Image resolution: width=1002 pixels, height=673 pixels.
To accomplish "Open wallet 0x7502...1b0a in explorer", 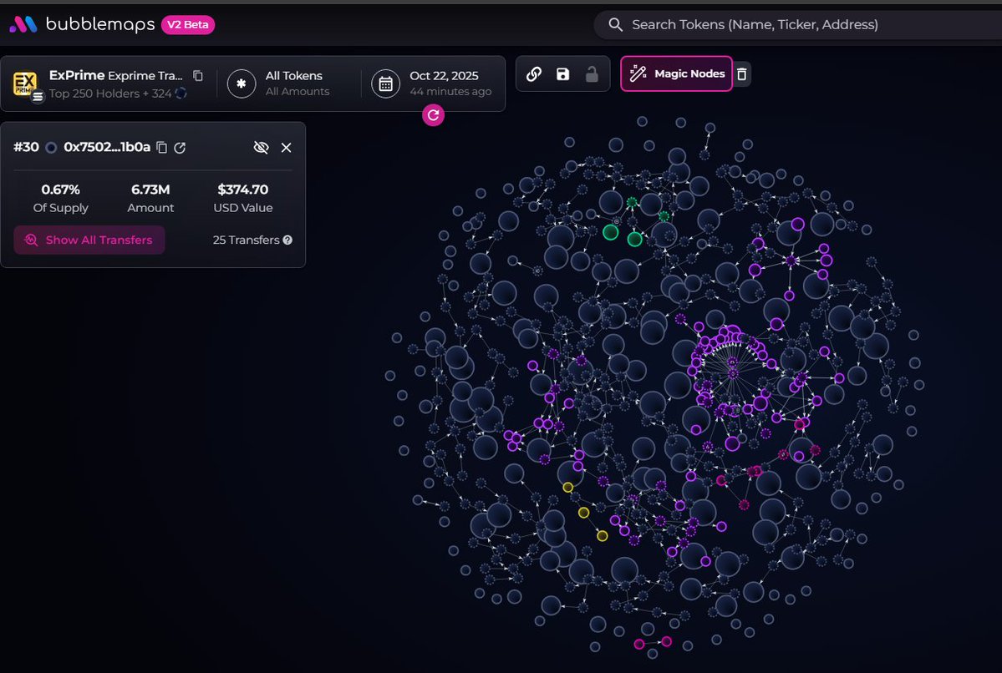I will (x=180, y=148).
